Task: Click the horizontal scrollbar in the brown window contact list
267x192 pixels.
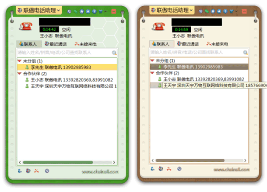Action: pyautogui.click(x=193, y=162)
